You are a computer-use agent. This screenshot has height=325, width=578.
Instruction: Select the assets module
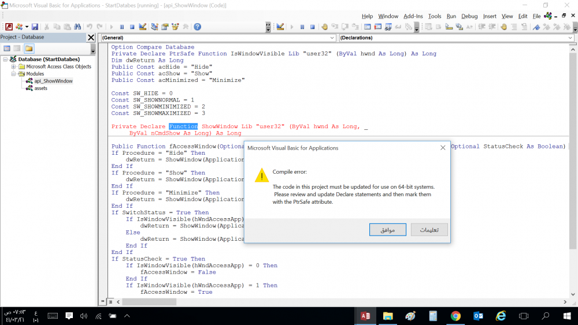(x=41, y=88)
